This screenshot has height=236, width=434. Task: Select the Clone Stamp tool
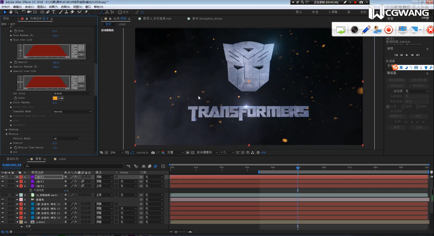point(66,12)
